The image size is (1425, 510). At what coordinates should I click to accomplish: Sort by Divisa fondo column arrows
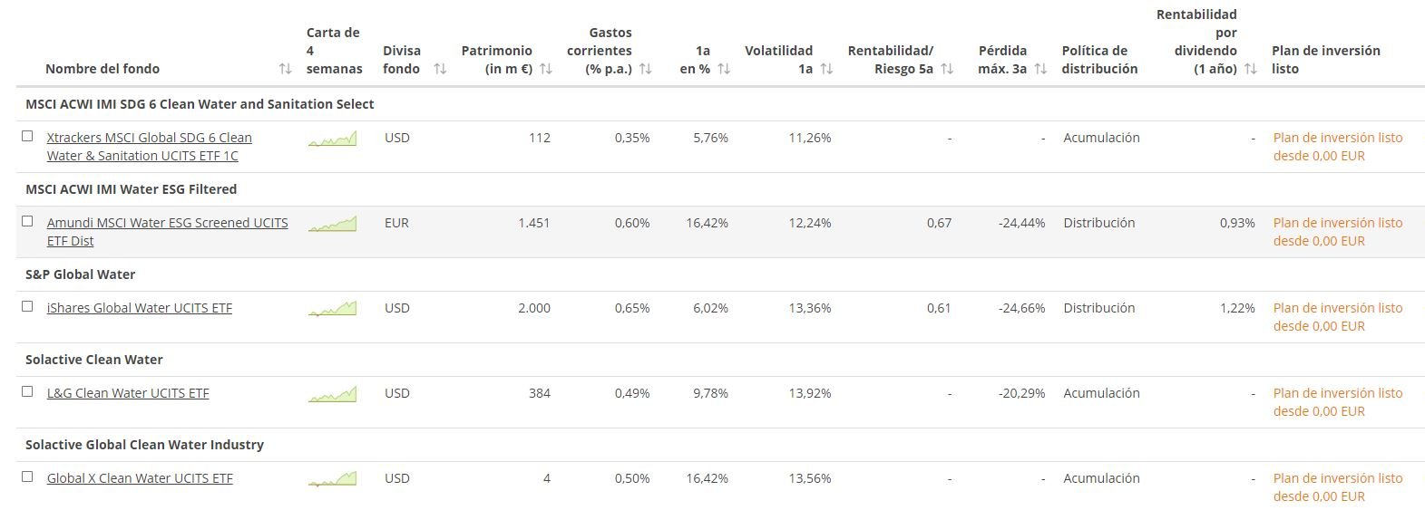pos(440,69)
